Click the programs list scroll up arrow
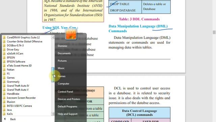Image resolution: width=216 pixels, height=122 pixels. click(53, 37)
